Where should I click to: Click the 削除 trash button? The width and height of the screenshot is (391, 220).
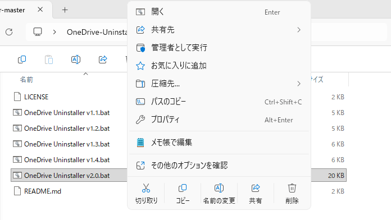click(x=292, y=194)
